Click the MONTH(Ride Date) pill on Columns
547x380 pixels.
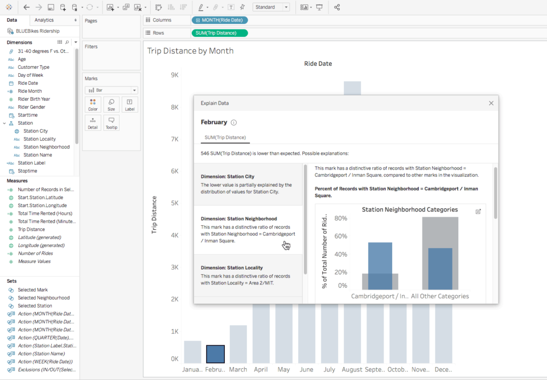click(x=220, y=20)
